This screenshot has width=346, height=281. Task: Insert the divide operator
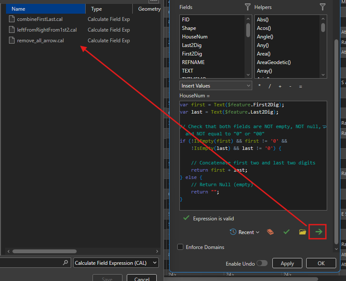[x=270, y=86]
